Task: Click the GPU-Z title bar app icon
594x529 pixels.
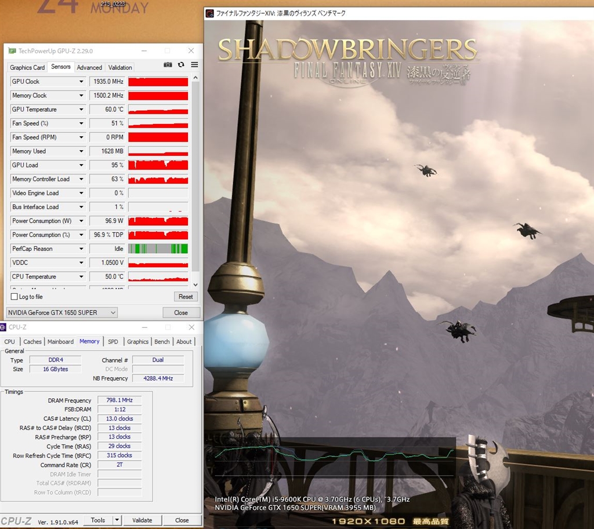Action: point(12,51)
